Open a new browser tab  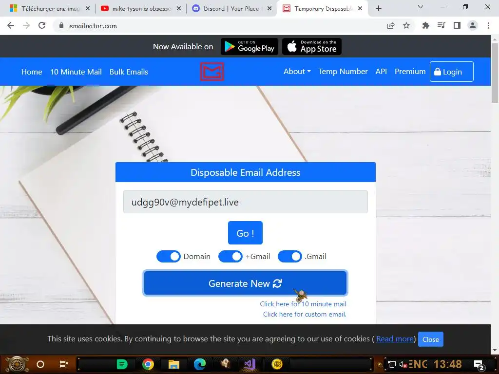(378, 9)
